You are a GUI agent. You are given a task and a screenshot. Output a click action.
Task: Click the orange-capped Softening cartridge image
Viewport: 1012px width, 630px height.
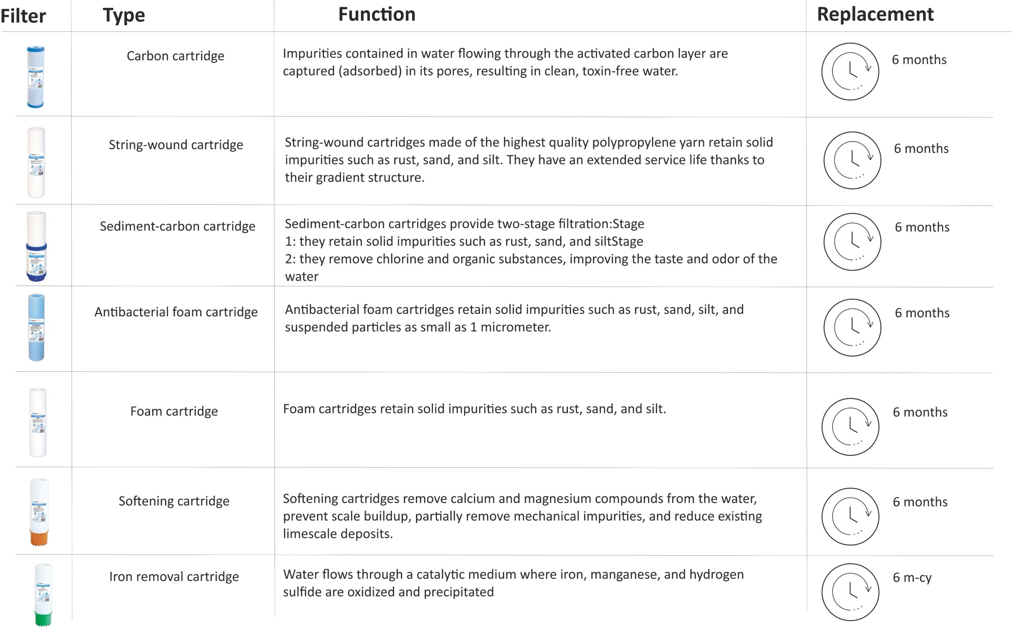(39, 512)
